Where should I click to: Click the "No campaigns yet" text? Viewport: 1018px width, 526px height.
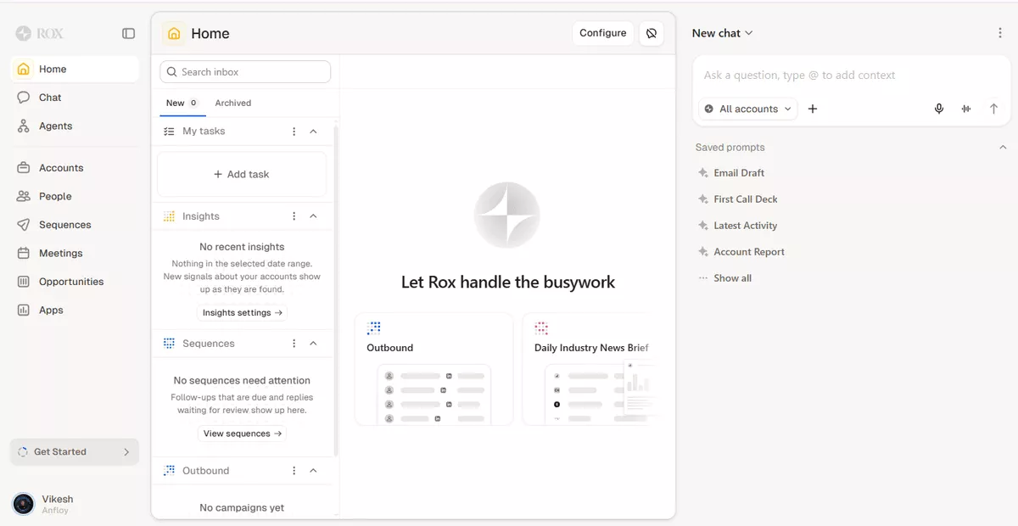pos(242,508)
